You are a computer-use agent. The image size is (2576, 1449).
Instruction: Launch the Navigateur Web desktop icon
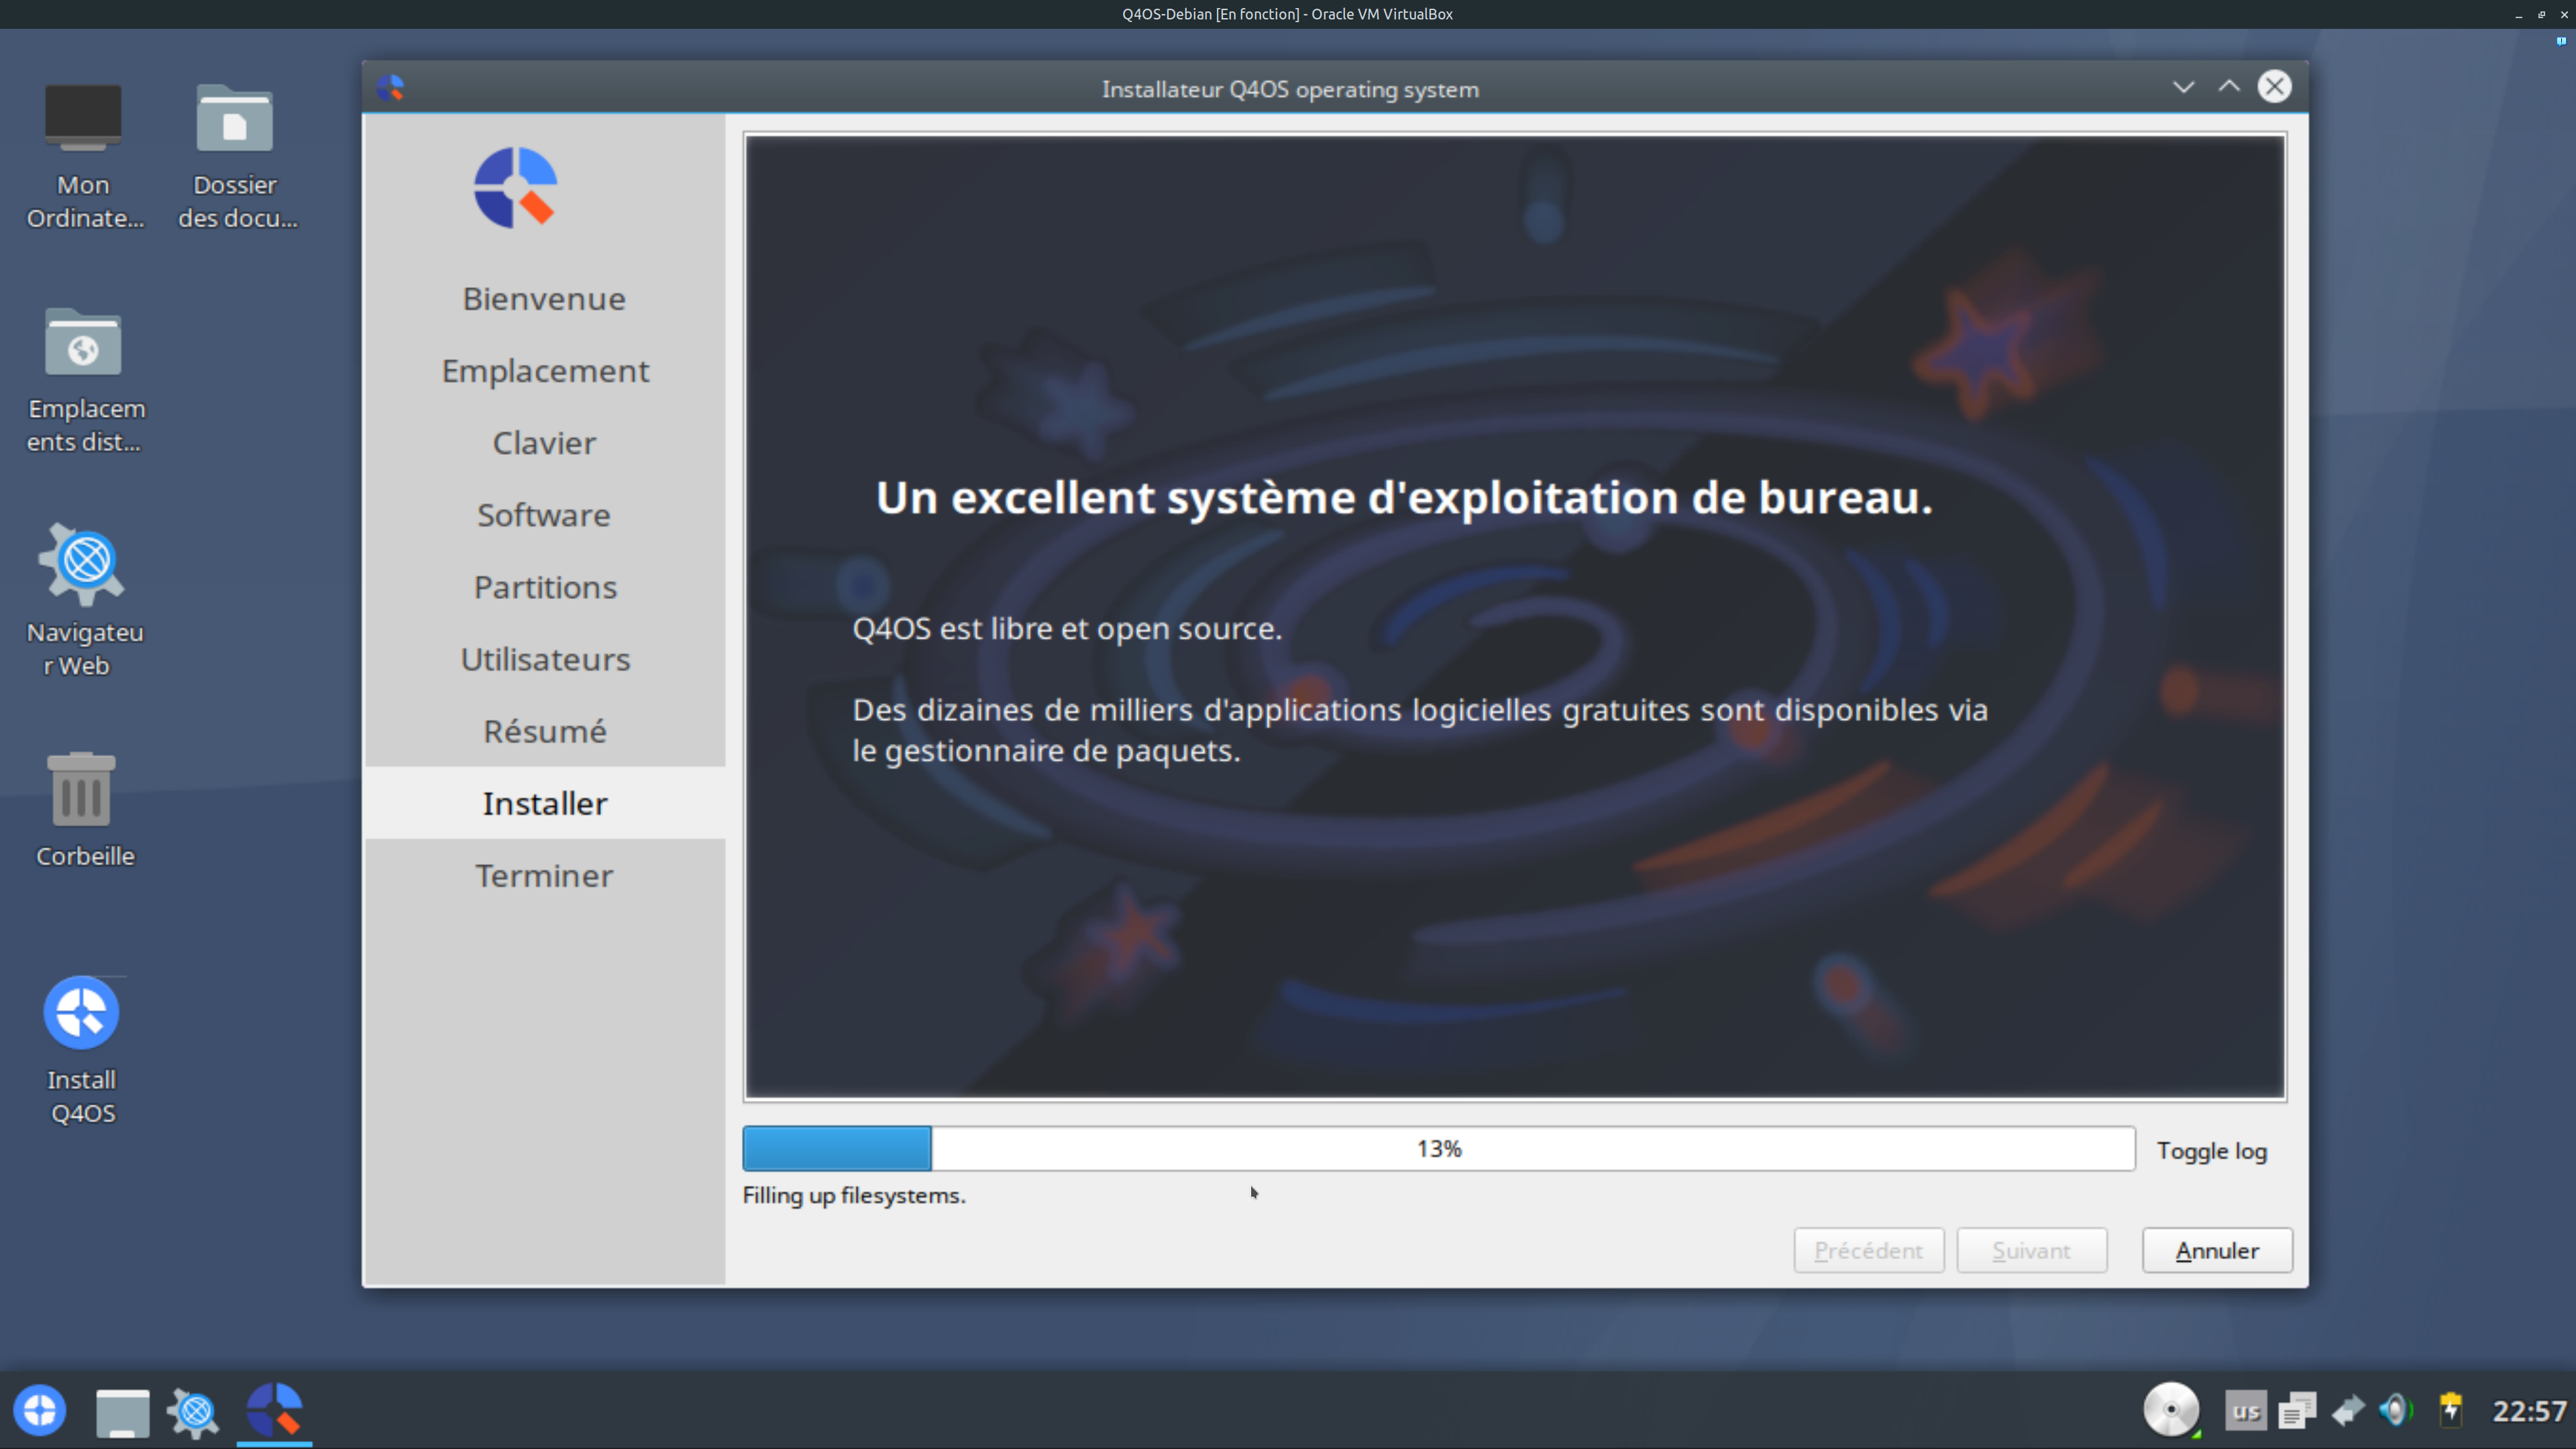pyautogui.click(x=84, y=600)
